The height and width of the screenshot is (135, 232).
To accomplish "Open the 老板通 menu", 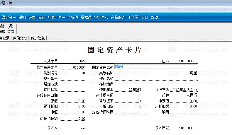I will [x=73, y=18].
